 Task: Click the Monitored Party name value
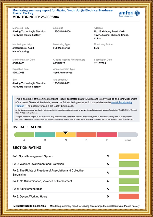click(x=29, y=33)
